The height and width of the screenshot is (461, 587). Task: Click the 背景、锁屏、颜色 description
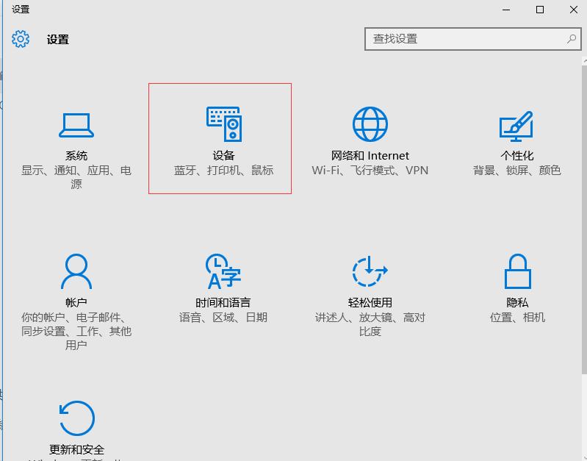click(x=517, y=170)
